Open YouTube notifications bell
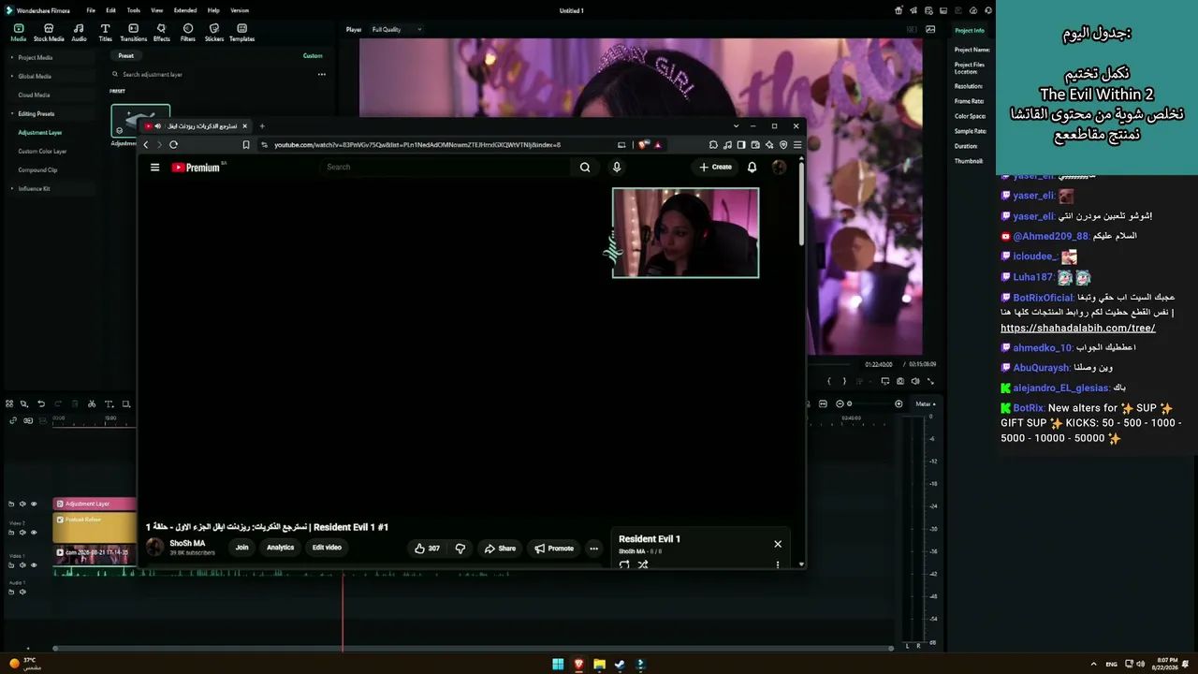Image resolution: width=1198 pixels, height=674 pixels. (752, 168)
